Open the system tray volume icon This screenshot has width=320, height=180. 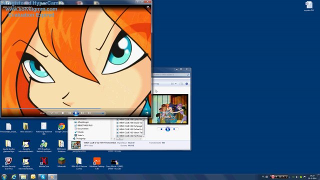[x=297, y=177]
